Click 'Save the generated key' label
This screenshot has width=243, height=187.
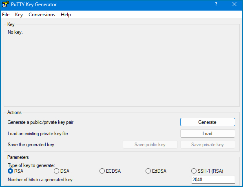click(x=31, y=145)
